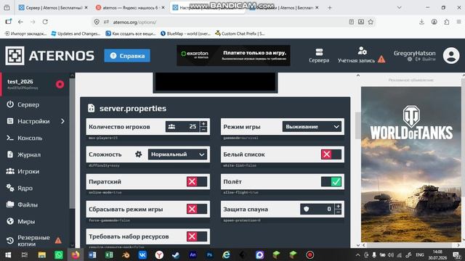Increase the Защита спауна value

[x=338, y=206]
